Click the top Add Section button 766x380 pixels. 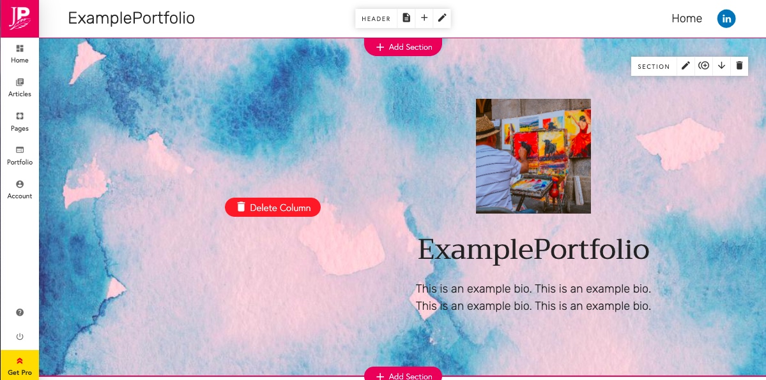tap(403, 47)
